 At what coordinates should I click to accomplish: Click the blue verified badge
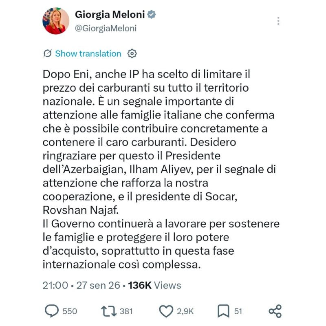[x=151, y=14]
